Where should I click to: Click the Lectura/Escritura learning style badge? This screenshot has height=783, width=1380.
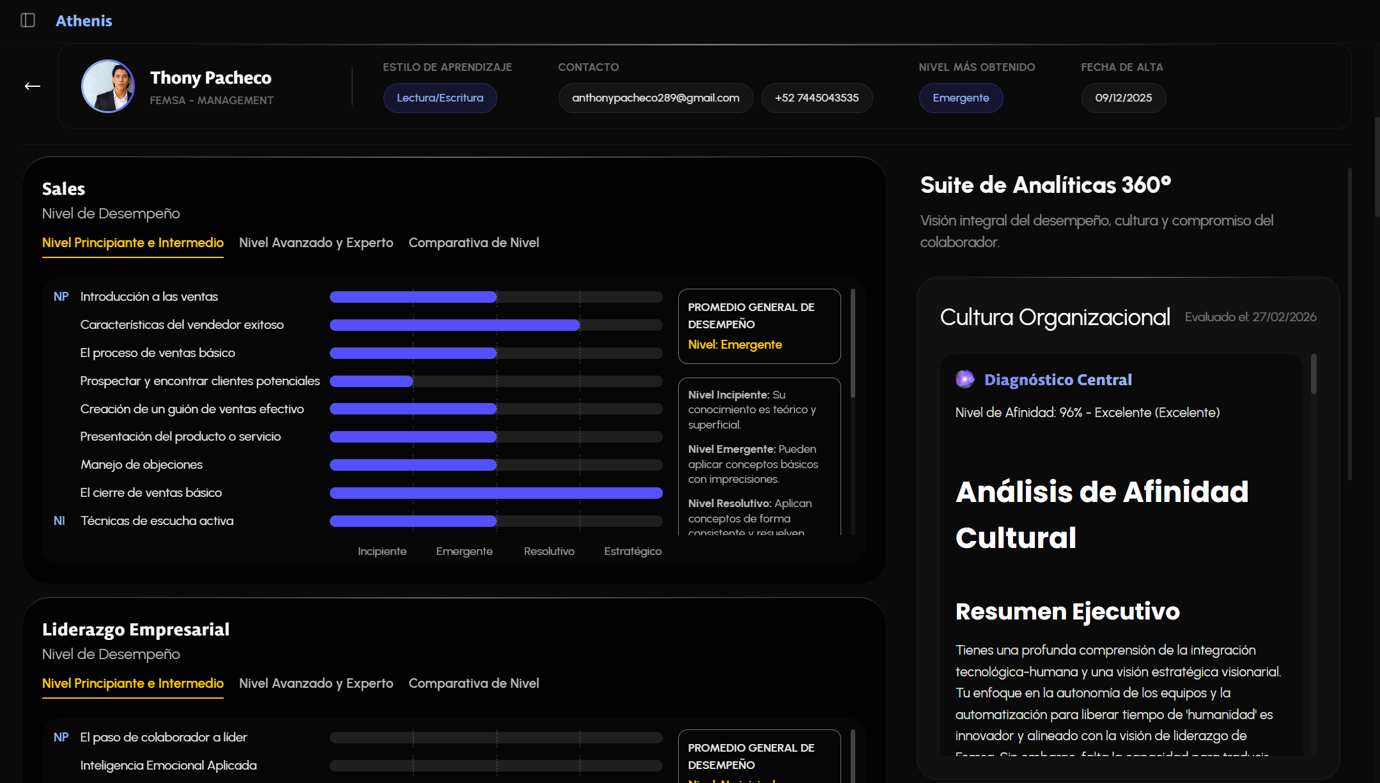tap(440, 98)
